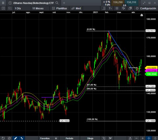158x140 pixels.
Task: Open the hamburger menu at top left
Action: pos(3,3)
